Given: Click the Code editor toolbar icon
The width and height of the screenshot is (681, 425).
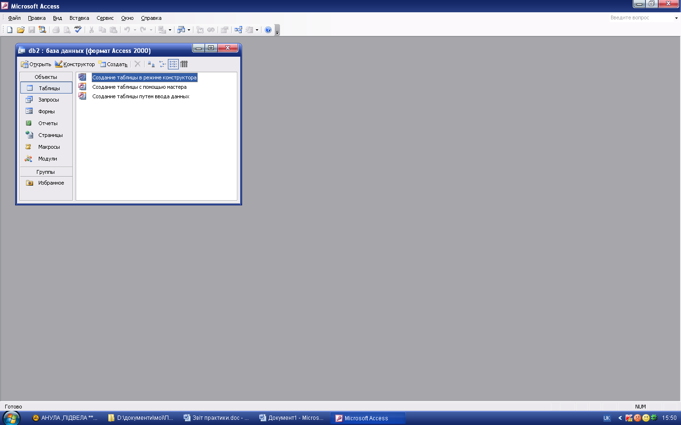Looking at the screenshot, I should click(200, 30).
